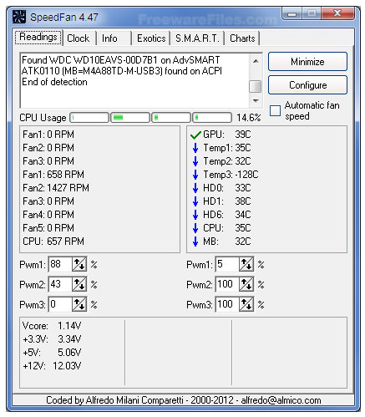Click the green checkmark icon beside GPU
The width and height of the screenshot is (365, 417).
(195, 135)
